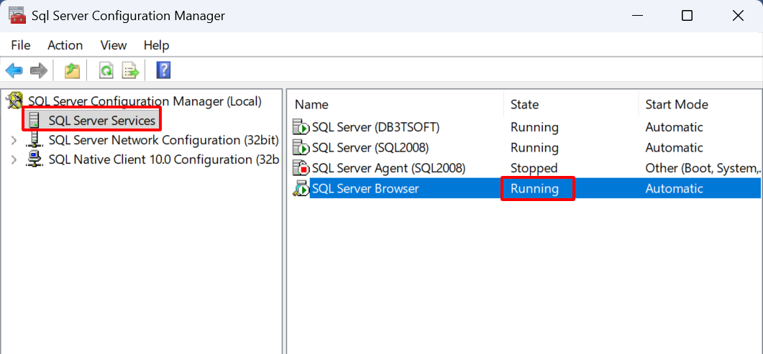Screen dimensions: 763x354
Task: Expand SQL Server Network Configuration node
Action: click(14, 140)
